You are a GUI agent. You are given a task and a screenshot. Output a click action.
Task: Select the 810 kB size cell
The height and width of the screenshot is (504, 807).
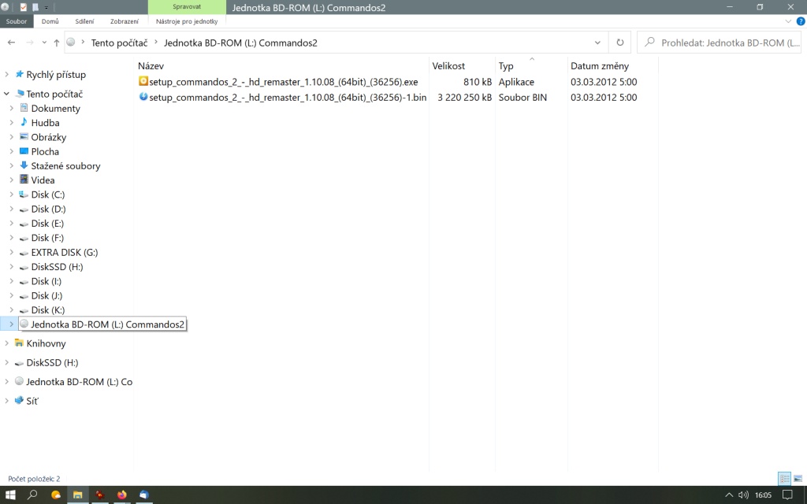coord(477,82)
